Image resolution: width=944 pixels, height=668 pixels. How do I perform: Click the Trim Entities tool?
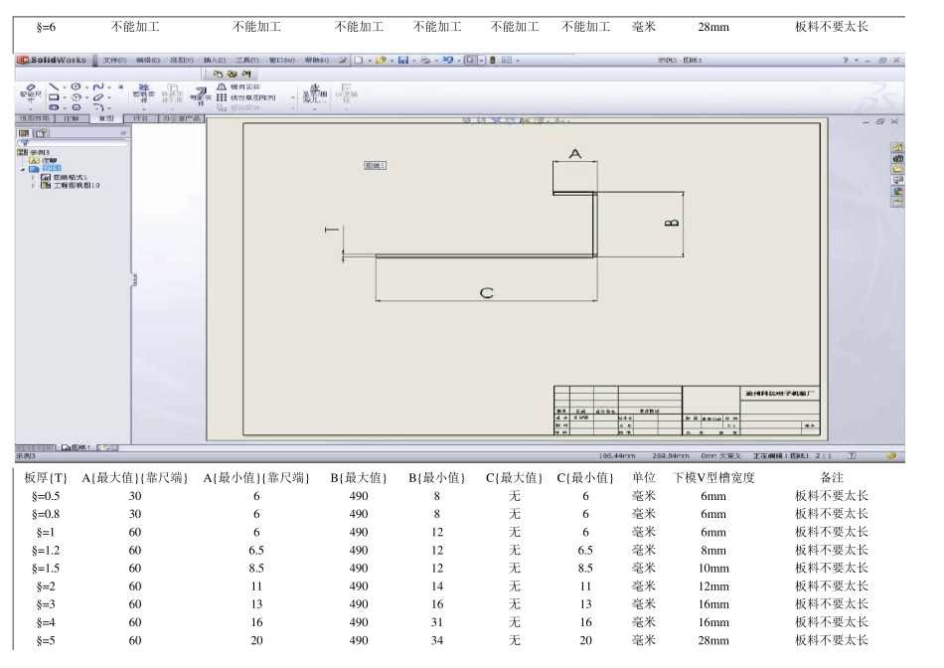pyautogui.click(x=140, y=91)
